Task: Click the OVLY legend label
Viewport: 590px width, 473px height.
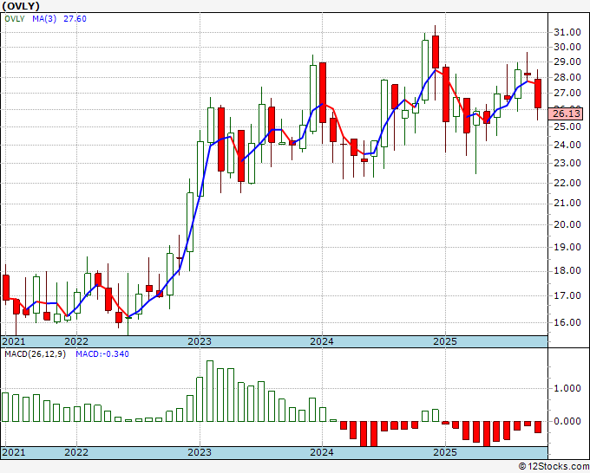Action: tap(15, 19)
